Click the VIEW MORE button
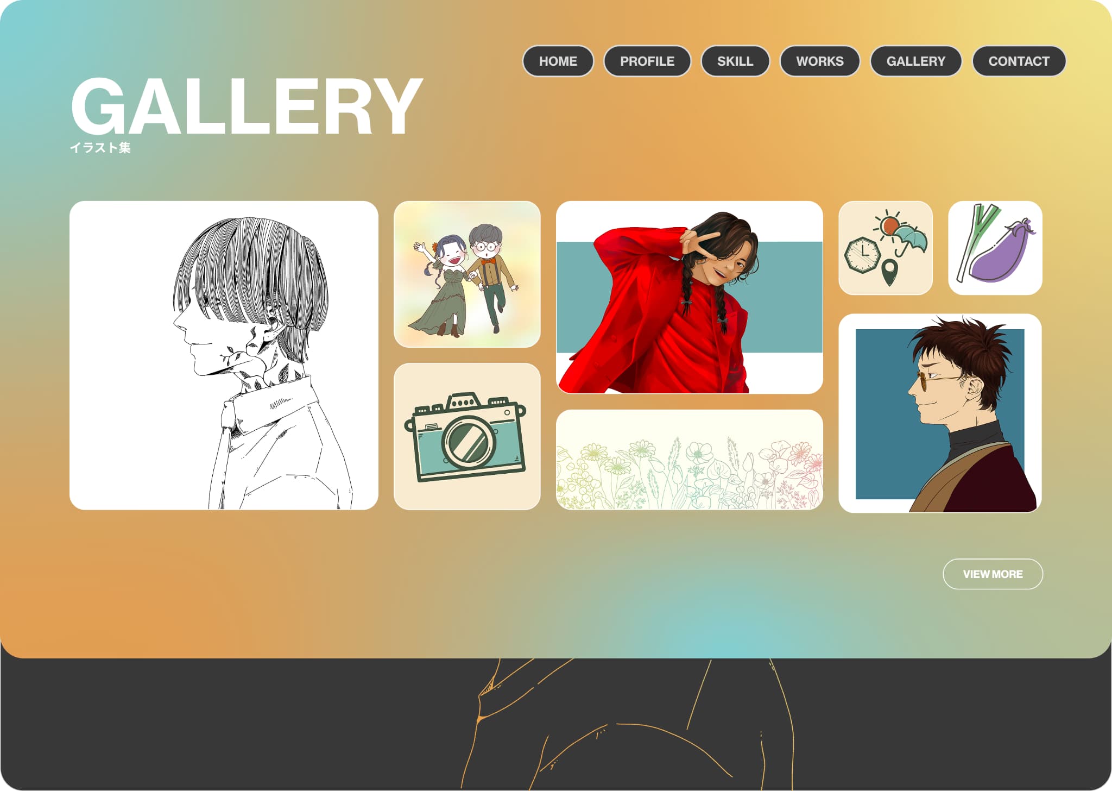Viewport: 1112px width, 791px height. pyautogui.click(x=993, y=574)
